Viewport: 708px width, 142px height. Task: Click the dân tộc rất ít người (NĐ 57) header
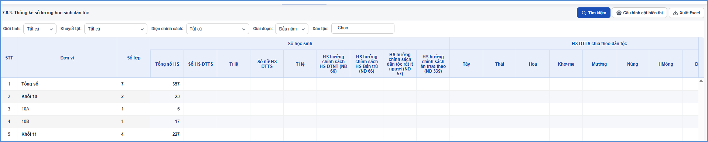tap(400, 64)
